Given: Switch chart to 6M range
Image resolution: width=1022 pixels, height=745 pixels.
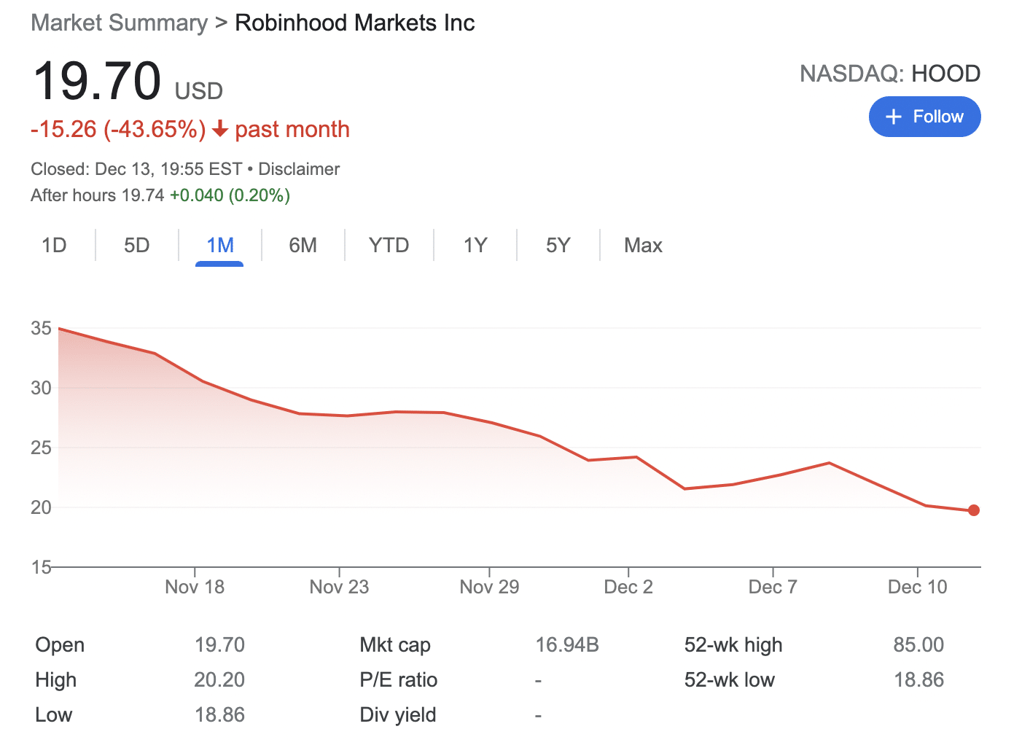Looking at the screenshot, I should tap(303, 245).
